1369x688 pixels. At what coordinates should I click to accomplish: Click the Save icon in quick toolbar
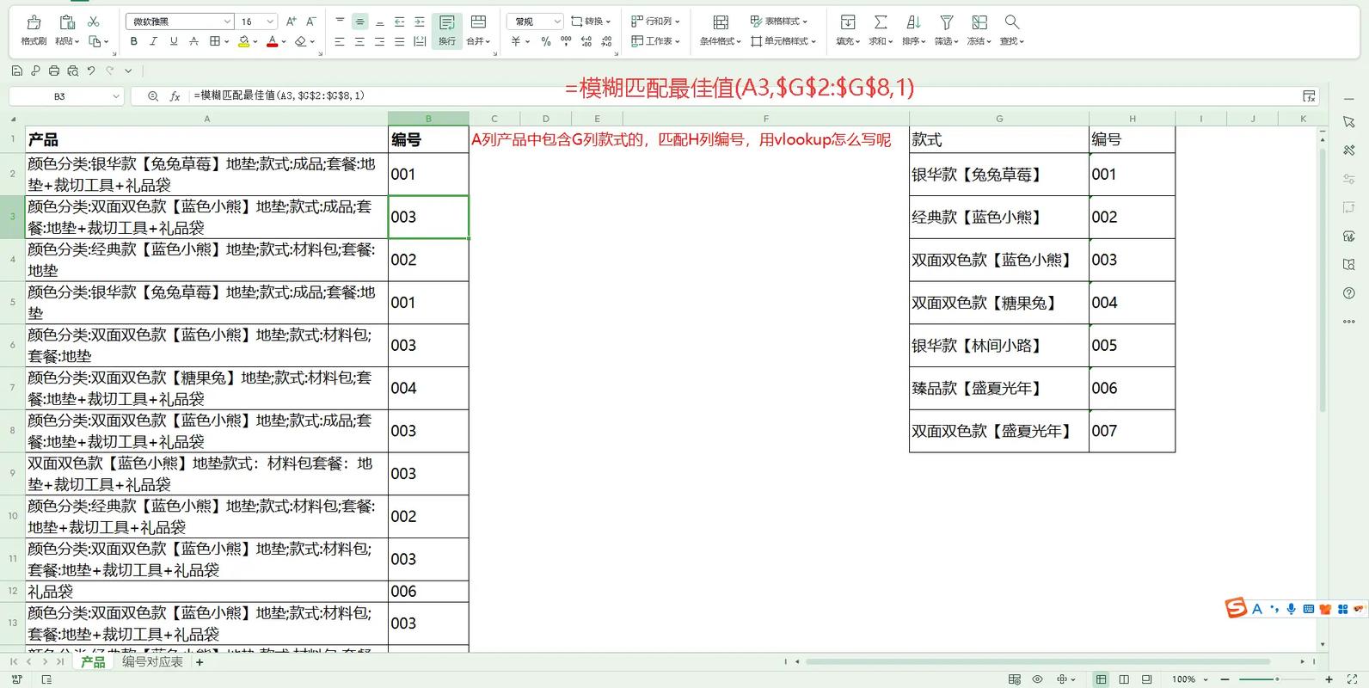coord(16,71)
